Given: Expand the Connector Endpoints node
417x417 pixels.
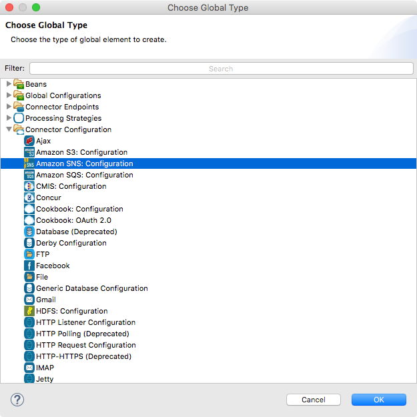Looking at the screenshot, I should coord(9,106).
